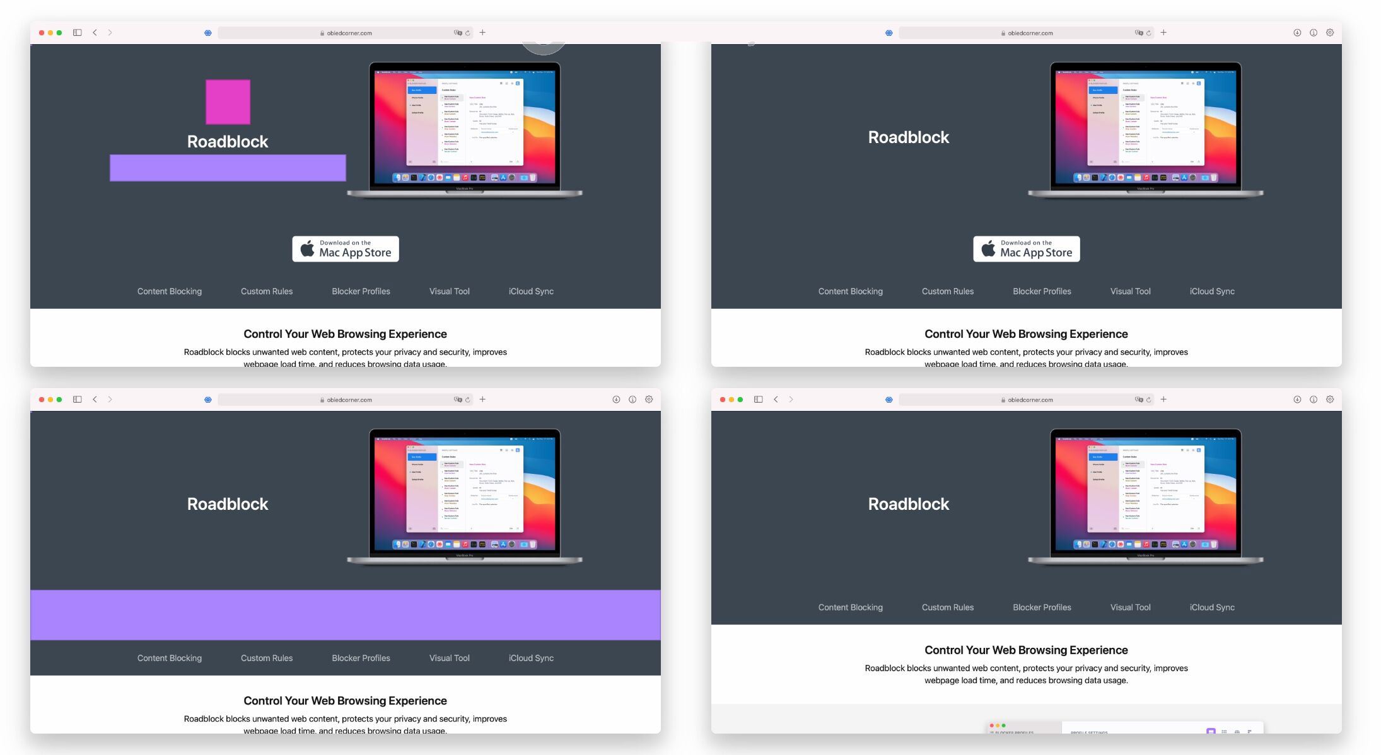Click the Mac App Store download button, top-left window

tap(346, 249)
